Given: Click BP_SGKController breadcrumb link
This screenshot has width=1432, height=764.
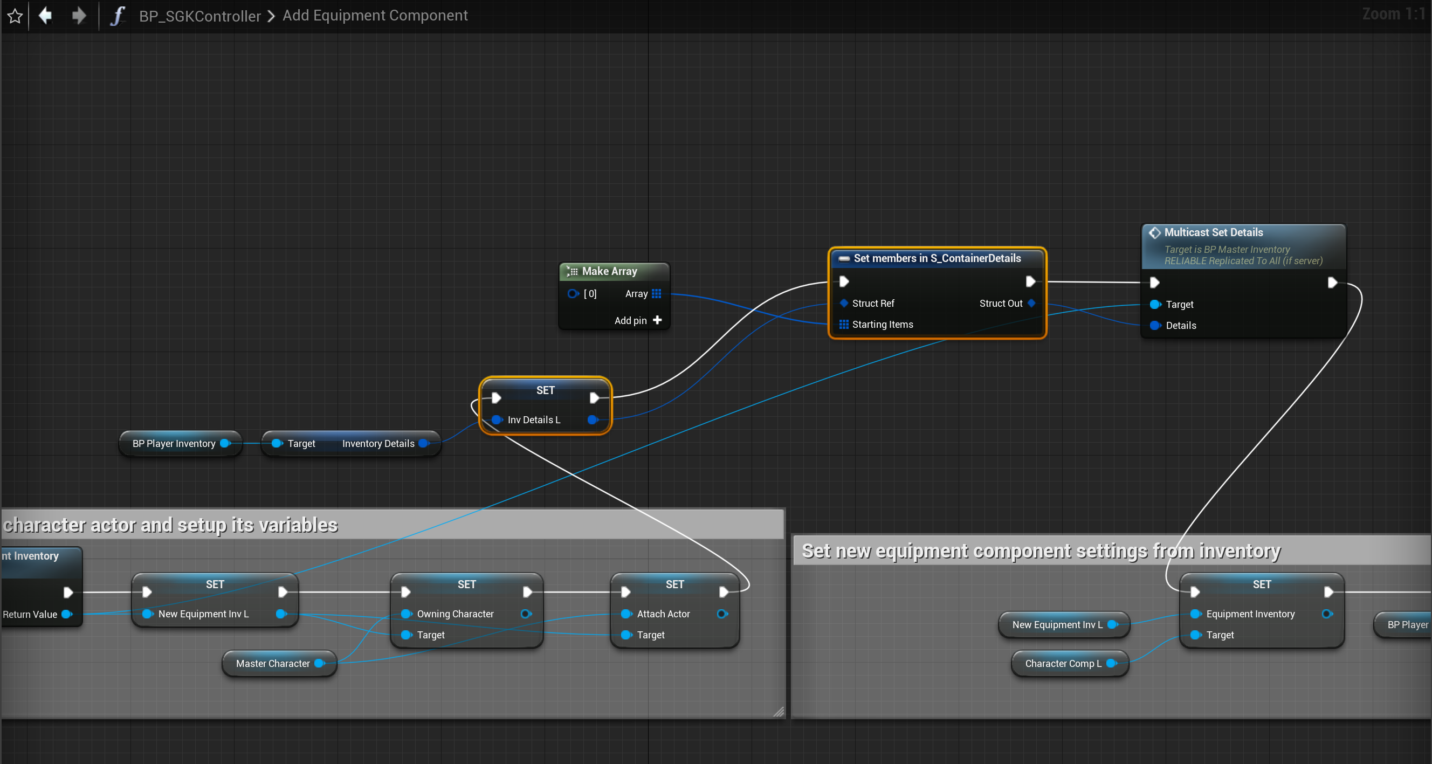Looking at the screenshot, I should 199,16.
